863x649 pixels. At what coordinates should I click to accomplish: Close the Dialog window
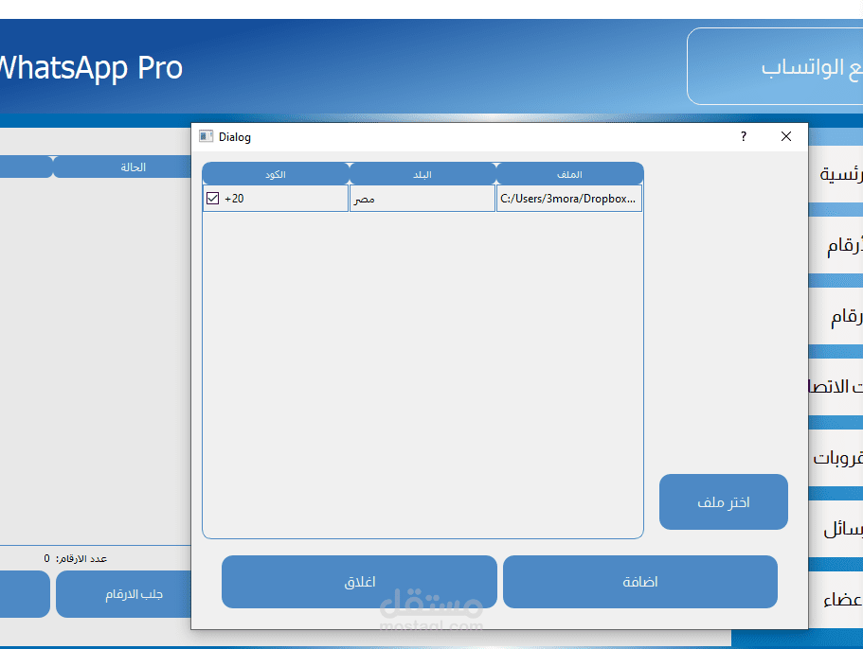click(x=786, y=137)
